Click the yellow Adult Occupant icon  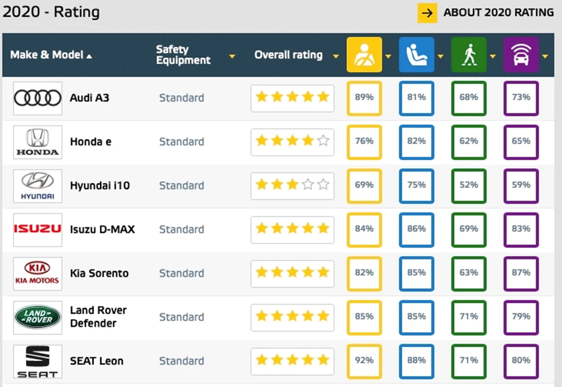[x=364, y=55]
